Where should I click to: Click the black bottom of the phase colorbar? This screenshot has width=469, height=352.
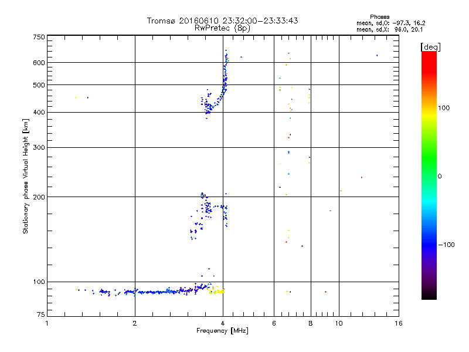point(429,296)
